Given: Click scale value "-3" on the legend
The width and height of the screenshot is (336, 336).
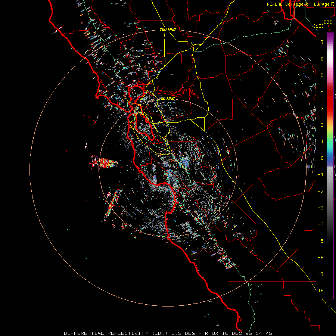Looking at the screenshot, I should click(x=321, y=208).
